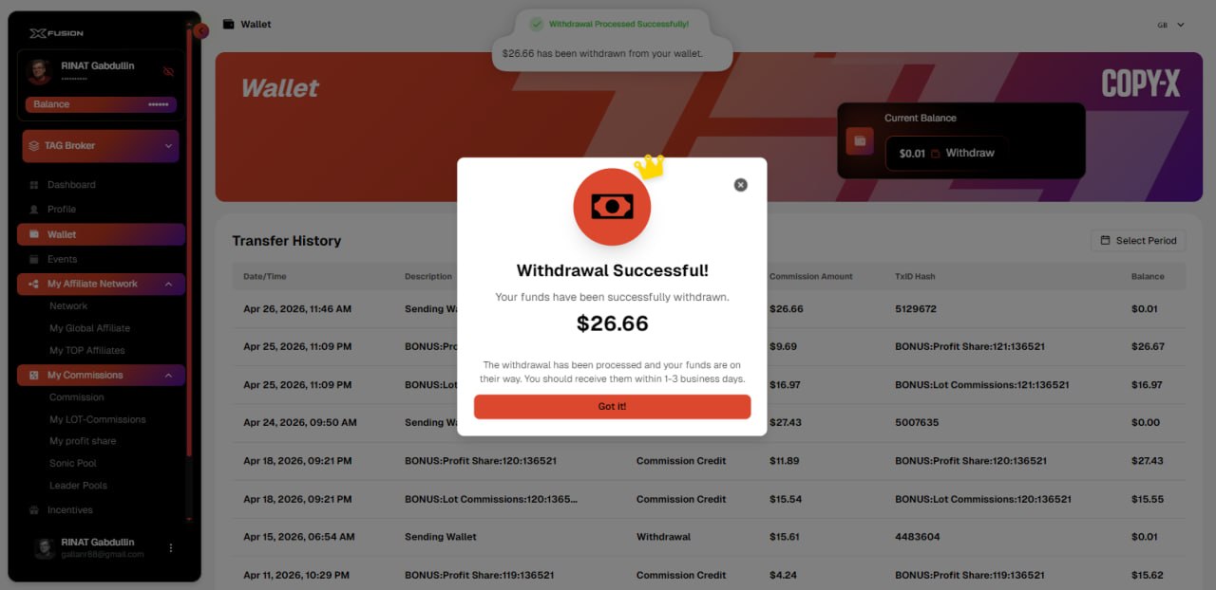
Task: Click the Profile person icon
Action: tap(34, 210)
